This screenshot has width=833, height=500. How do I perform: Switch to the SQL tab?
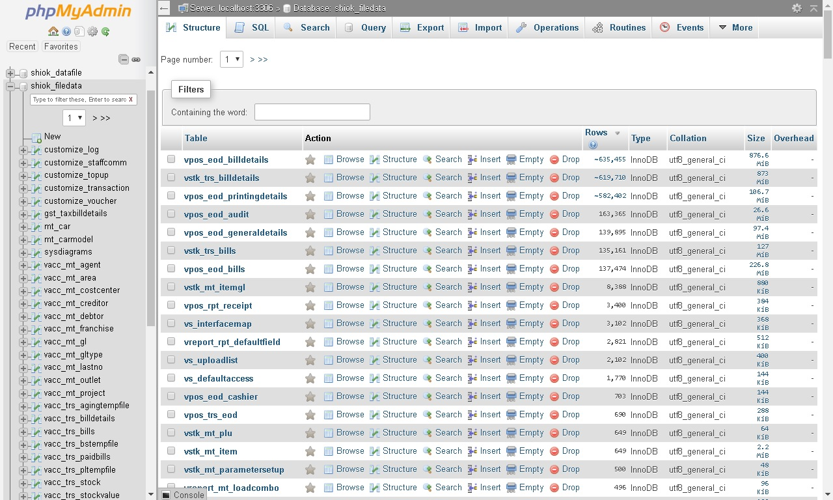point(251,27)
